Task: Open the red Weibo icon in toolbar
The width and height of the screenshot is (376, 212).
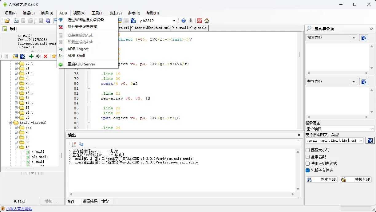Action: click(200, 21)
